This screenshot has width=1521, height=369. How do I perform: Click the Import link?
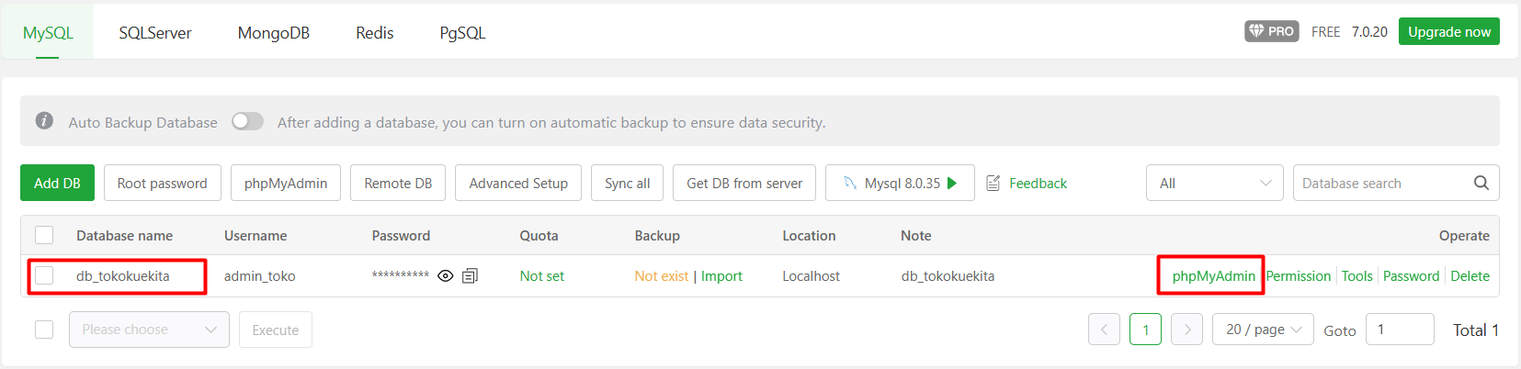721,276
